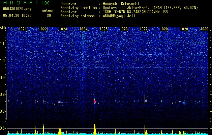Click the 1025 time marker
This screenshot has height=135, width=212.
tap(103, 29)
